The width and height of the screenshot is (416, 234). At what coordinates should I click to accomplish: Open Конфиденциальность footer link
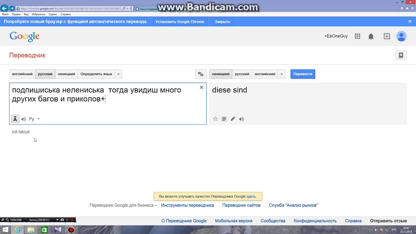(x=315, y=221)
